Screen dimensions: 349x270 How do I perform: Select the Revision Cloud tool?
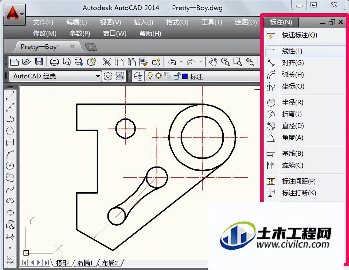tap(10, 177)
